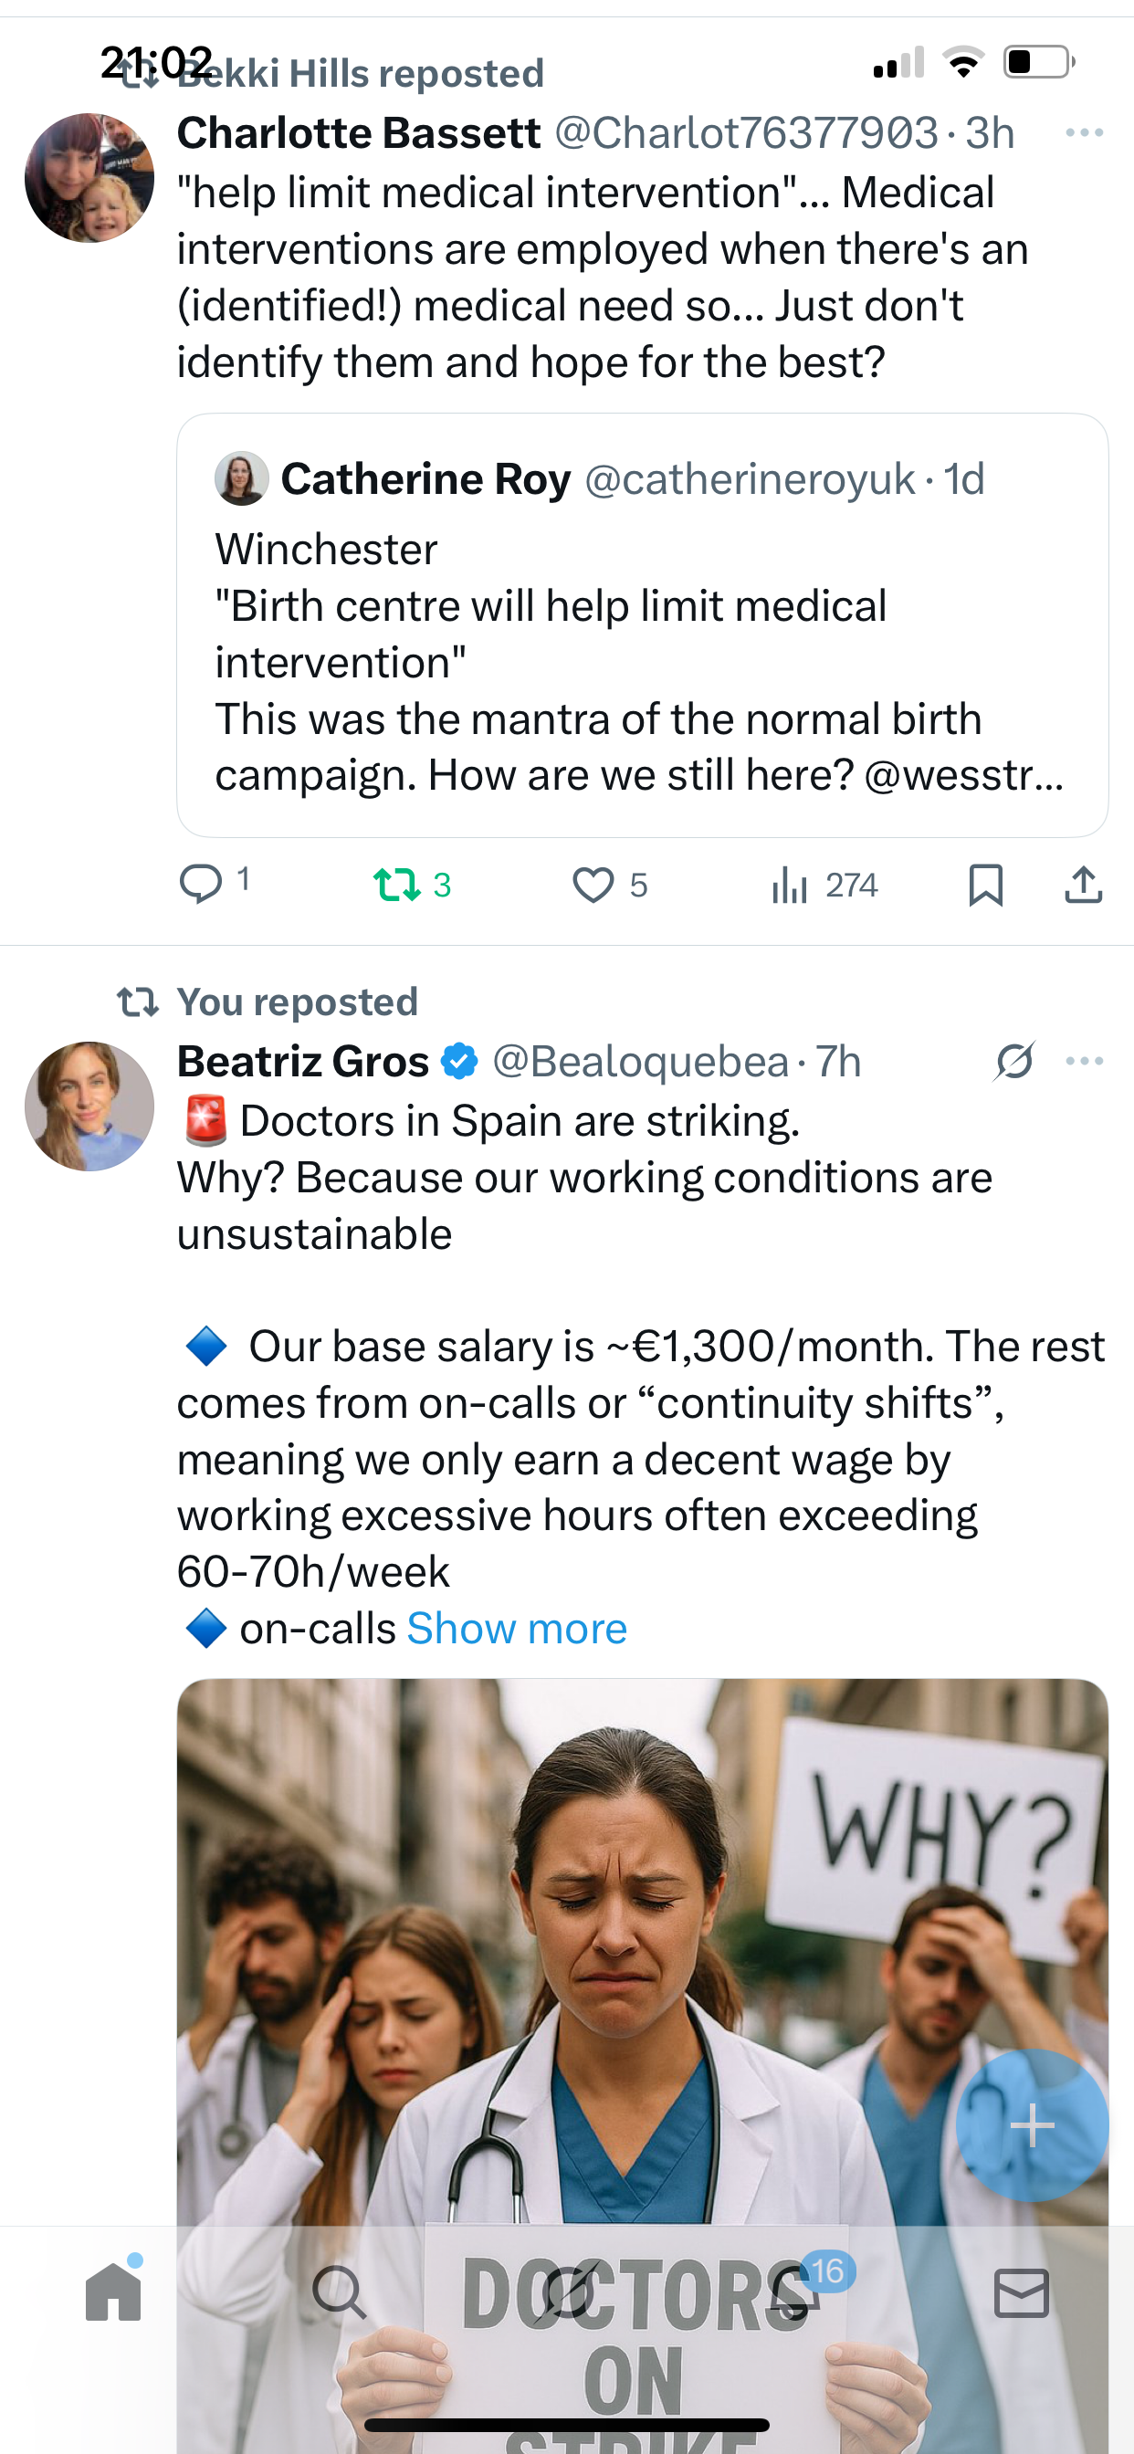1134x2454 pixels.
Task: Open the Search tab
Action: [339, 2292]
